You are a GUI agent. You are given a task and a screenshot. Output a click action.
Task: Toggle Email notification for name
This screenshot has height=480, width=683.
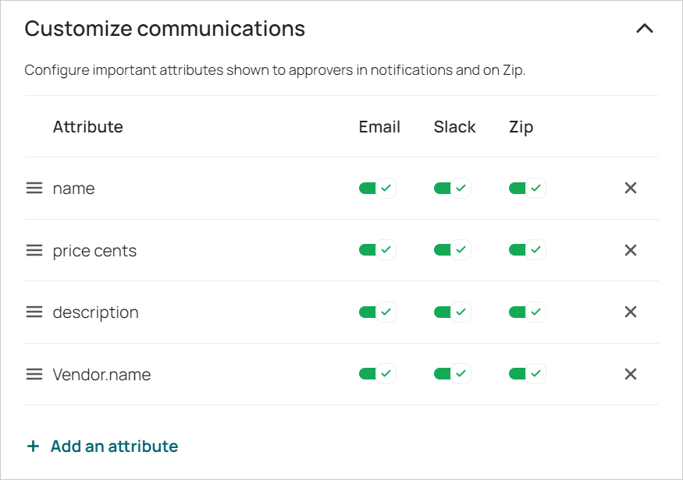[378, 188]
